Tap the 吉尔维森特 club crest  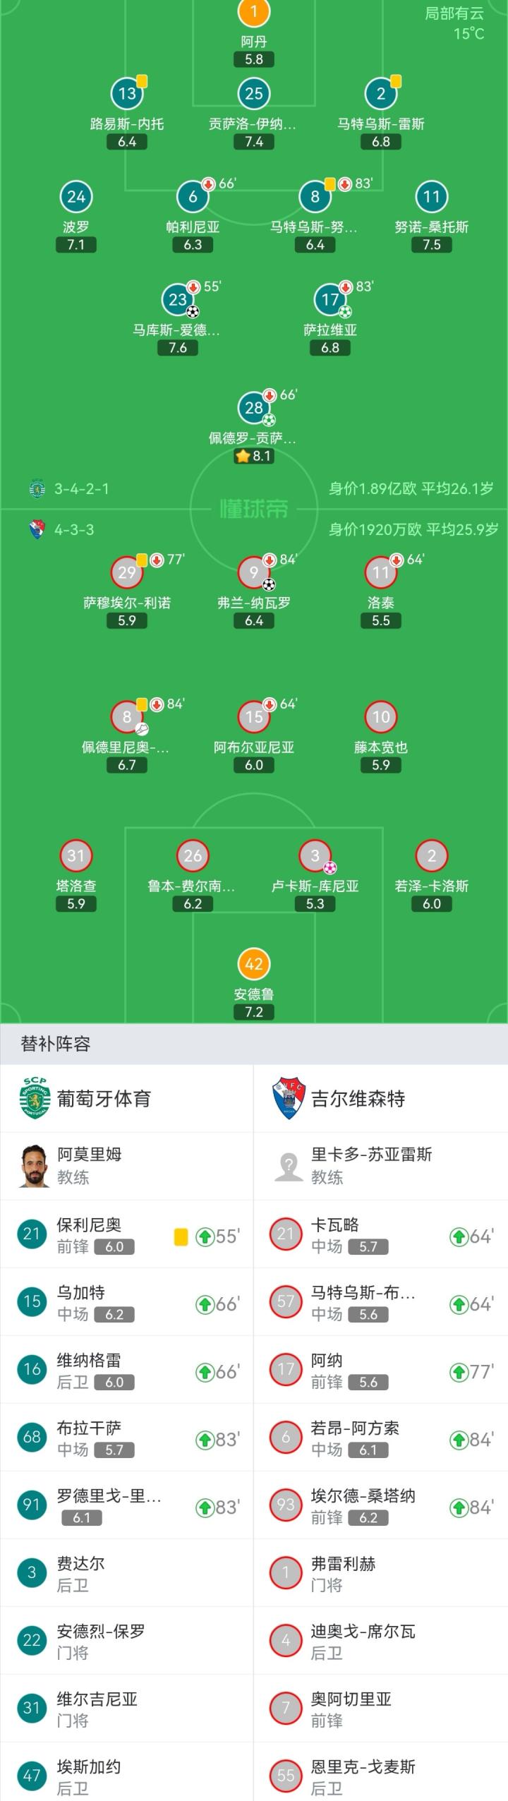click(287, 1098)
